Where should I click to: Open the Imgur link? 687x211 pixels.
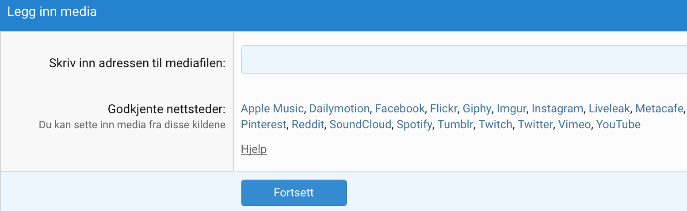point(511,108)
